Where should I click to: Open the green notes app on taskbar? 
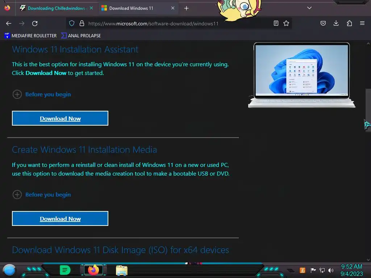(65, 270)
